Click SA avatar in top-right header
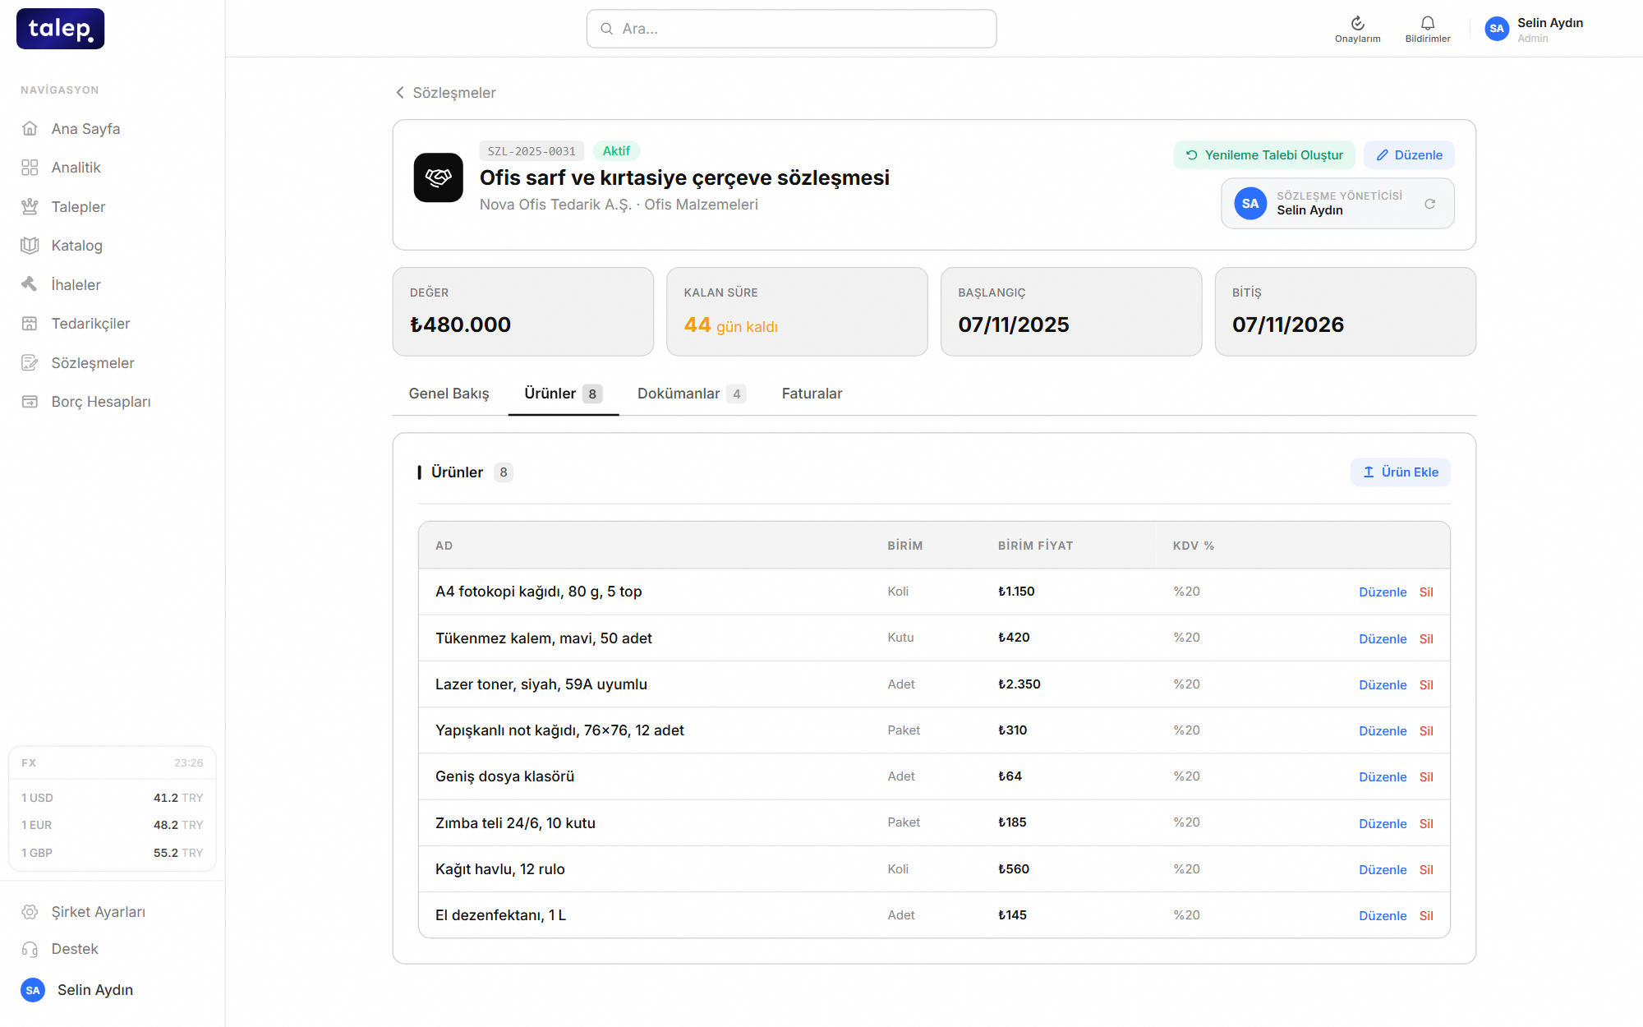The height and width of the screenshot is (1027, 1643). tap(1497, 29)
